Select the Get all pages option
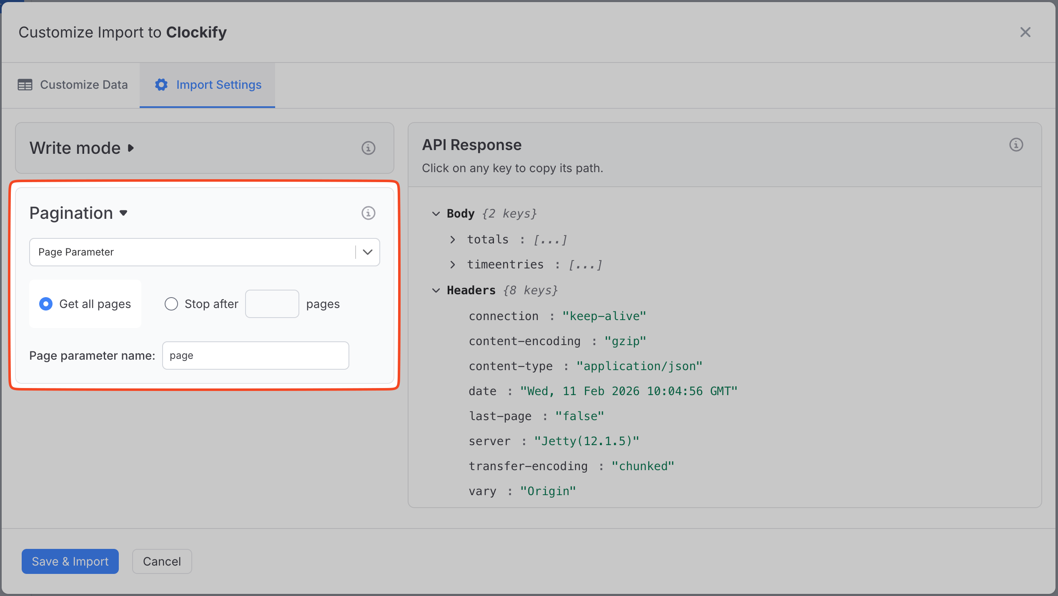Image resolution: width=1058 pixels, height=596 pixels. [x=46, y=304]
